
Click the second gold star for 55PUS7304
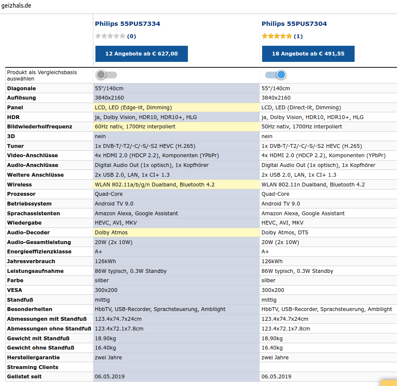pos(271,36)
